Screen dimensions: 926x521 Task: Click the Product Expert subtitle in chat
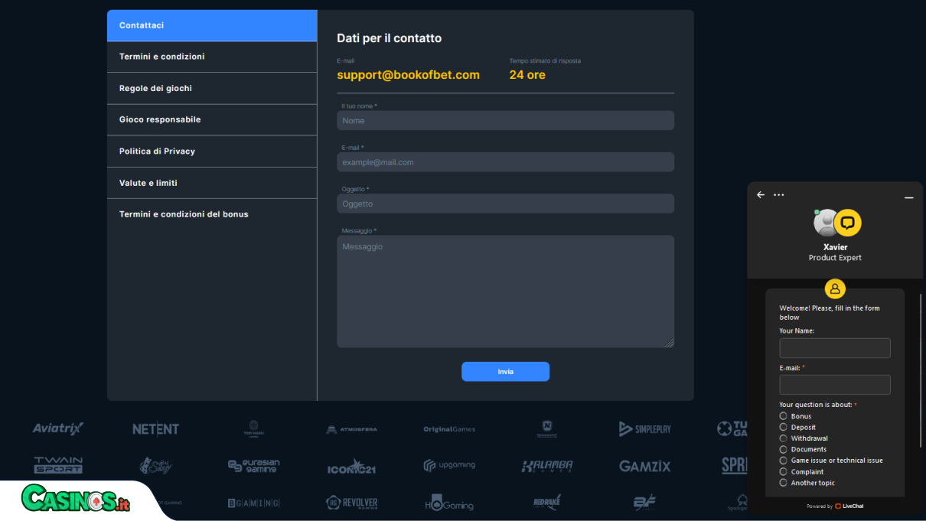click(x=835, y=258)
